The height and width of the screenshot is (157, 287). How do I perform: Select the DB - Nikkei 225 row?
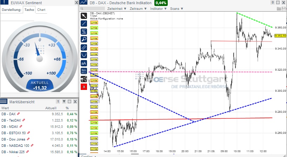pyautogui.click(x=39, y=152)
